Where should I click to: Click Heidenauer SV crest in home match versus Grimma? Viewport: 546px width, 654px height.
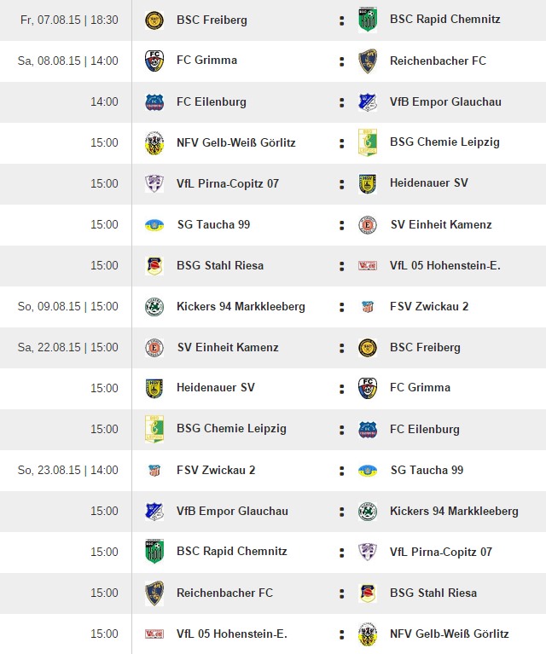pos(154,388)
